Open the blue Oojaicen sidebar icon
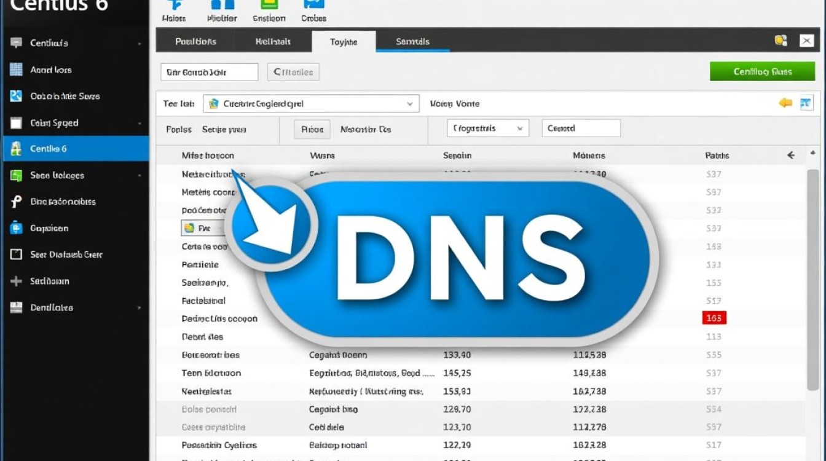 coord(16,228)
